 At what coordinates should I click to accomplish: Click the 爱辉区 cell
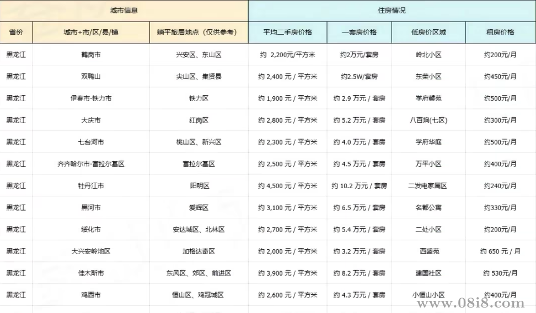pyautogui.click(x=199, y=207)
